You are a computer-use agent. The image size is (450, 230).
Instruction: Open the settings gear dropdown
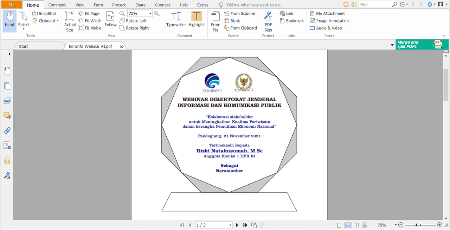click(404, 5)
